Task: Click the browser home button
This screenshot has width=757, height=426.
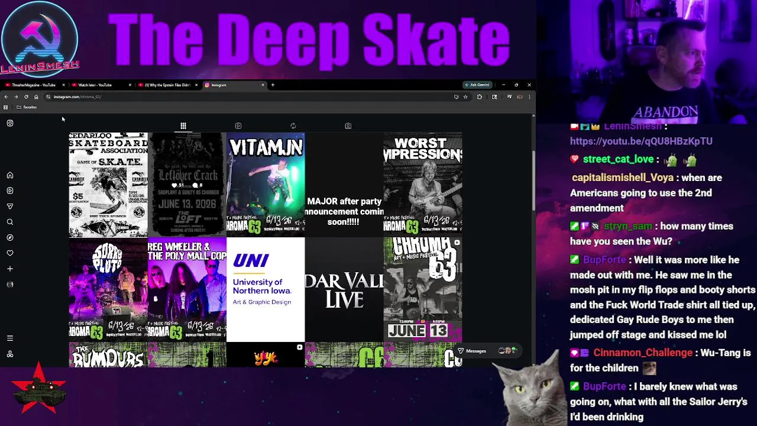Action: (x=36, y=96)
